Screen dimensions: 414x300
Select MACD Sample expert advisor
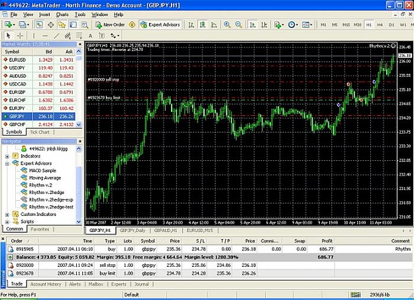(x=42, y=171)
